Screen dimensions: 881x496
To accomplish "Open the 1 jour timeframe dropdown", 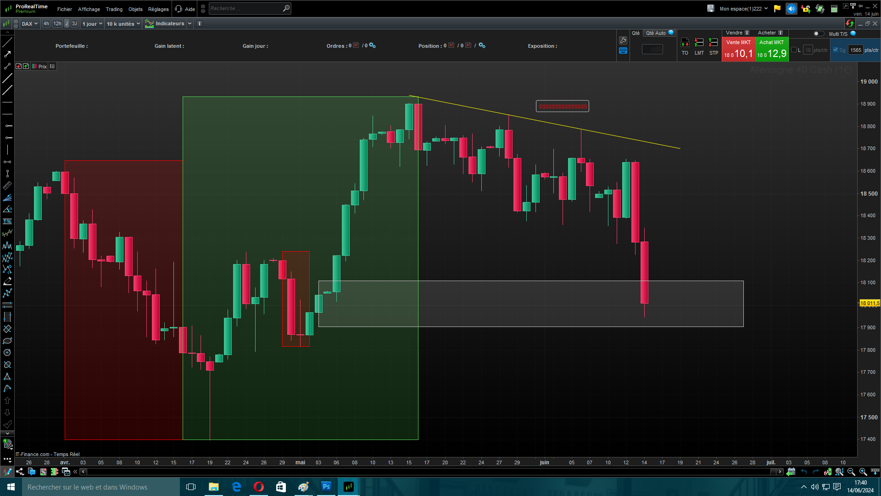I will tap(92, 24).
